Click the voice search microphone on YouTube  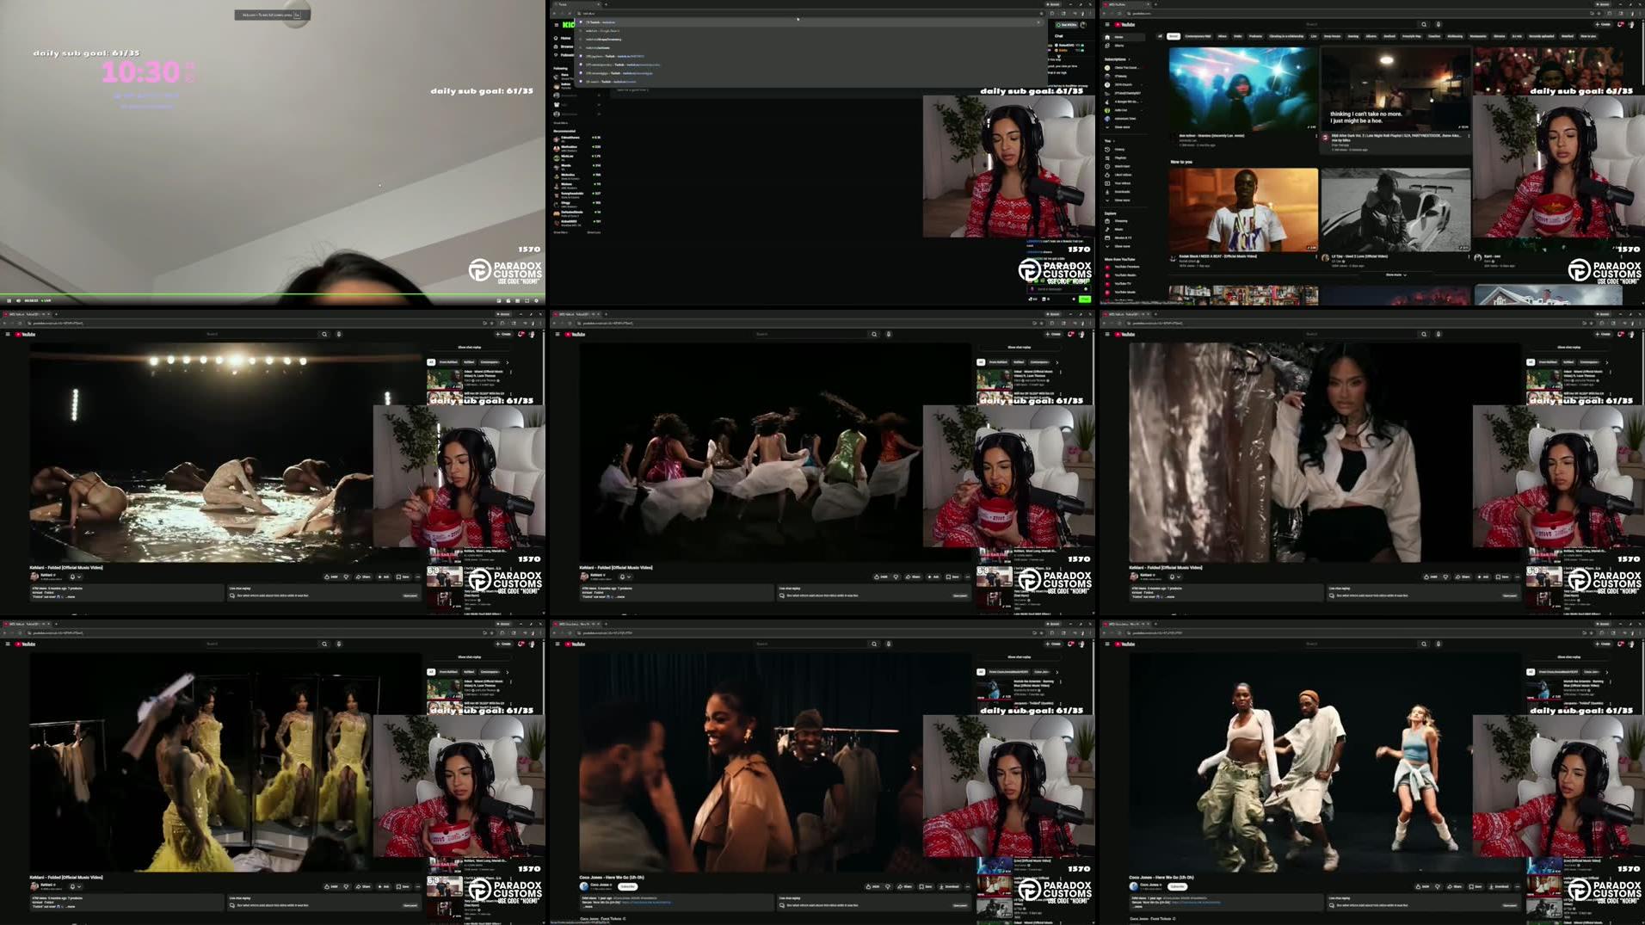pos(1439,24)
